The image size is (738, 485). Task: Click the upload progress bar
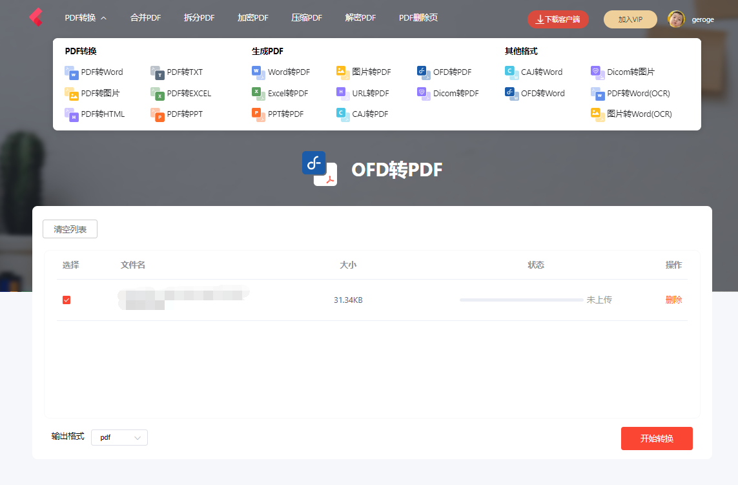(520, 300)
